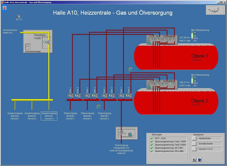Click the oil can button top right
This screenshot has height=166, width=227.
click(x=215, y=11)
